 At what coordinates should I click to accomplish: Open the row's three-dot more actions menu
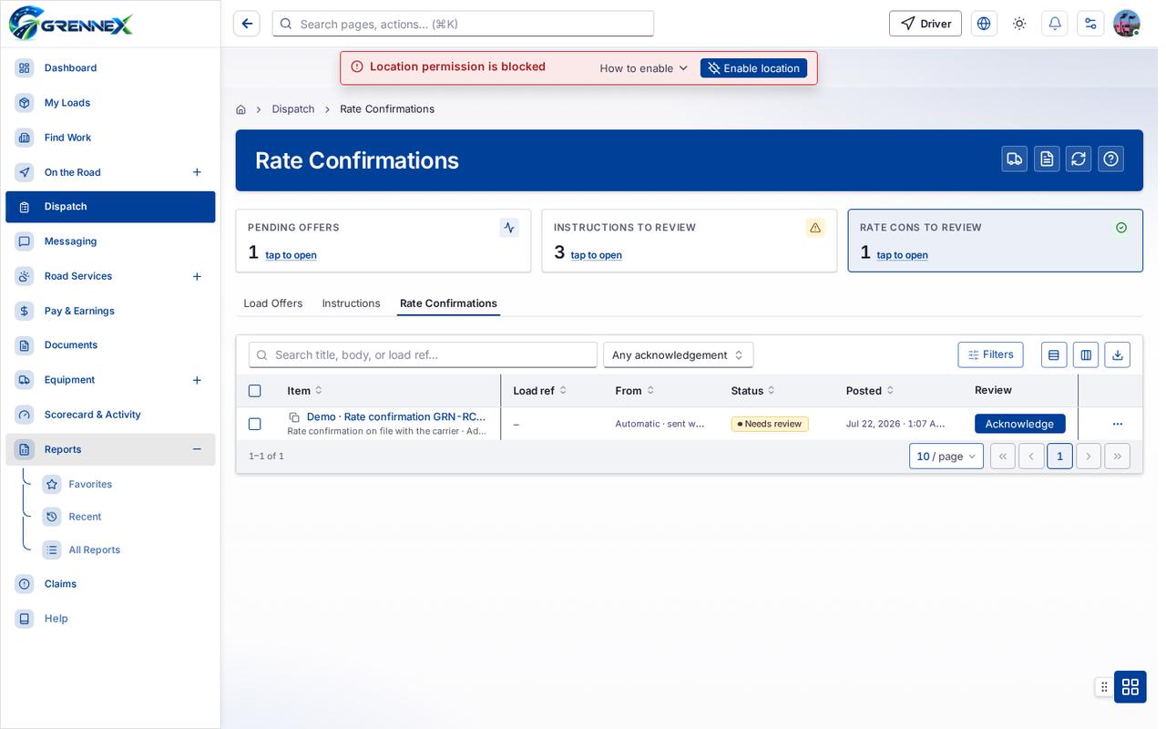[1118, 424]
